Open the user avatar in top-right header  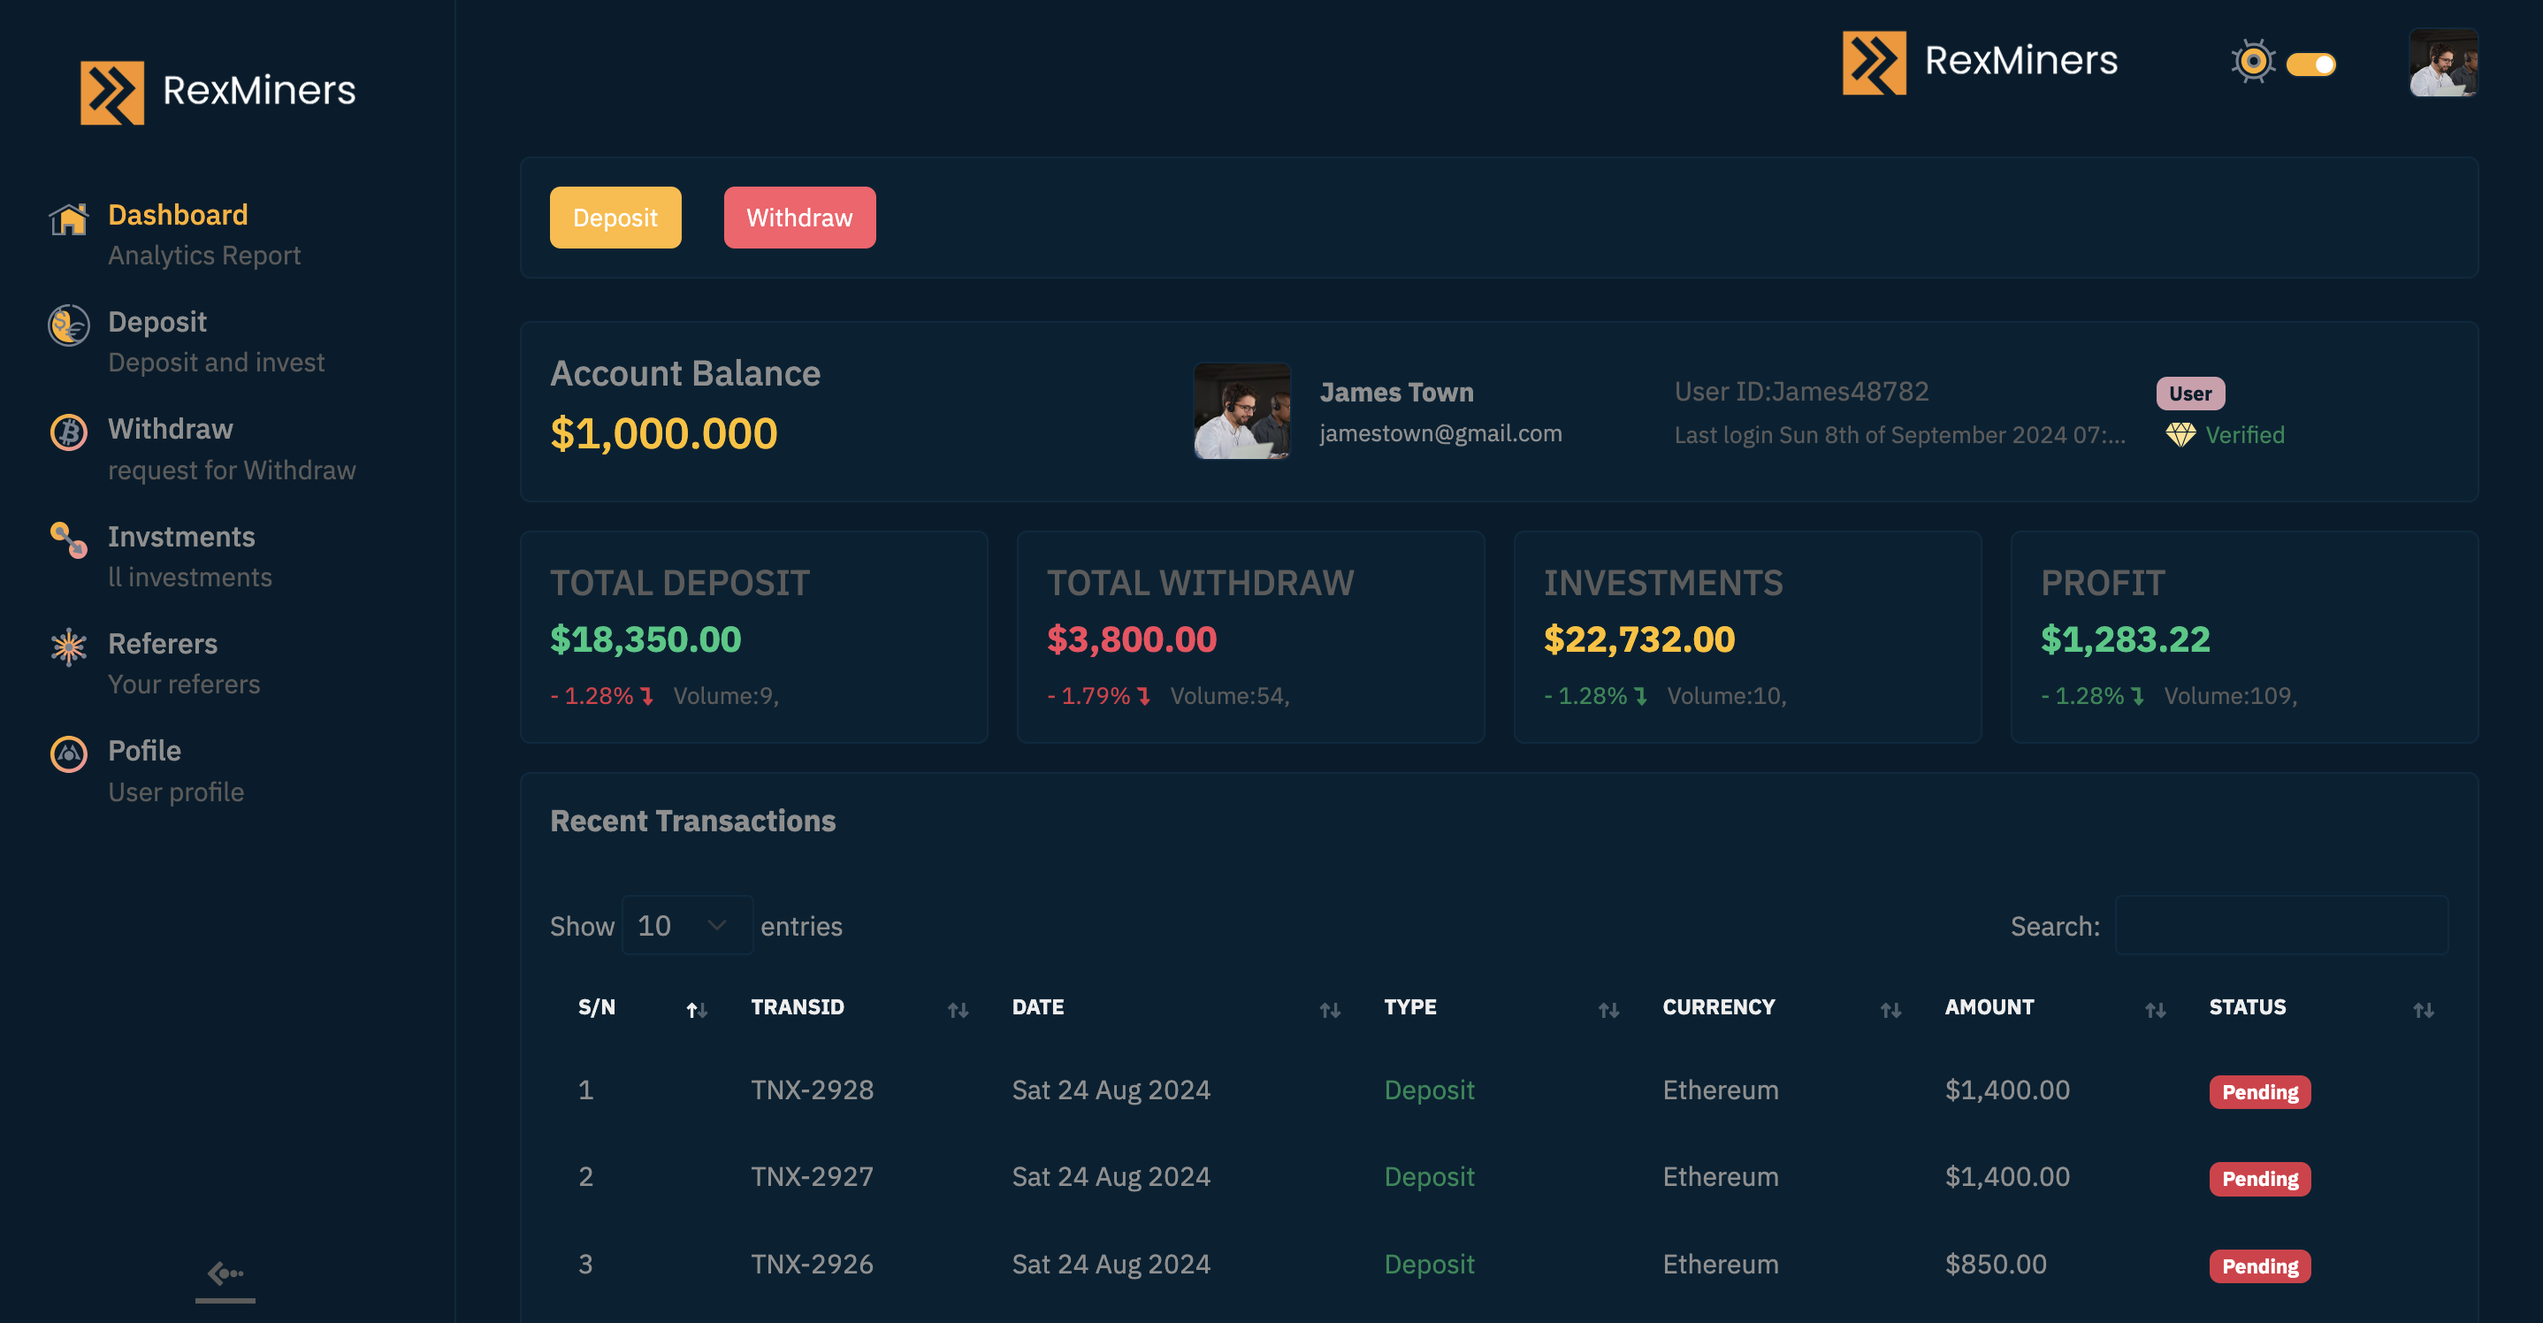point(2442,63)
